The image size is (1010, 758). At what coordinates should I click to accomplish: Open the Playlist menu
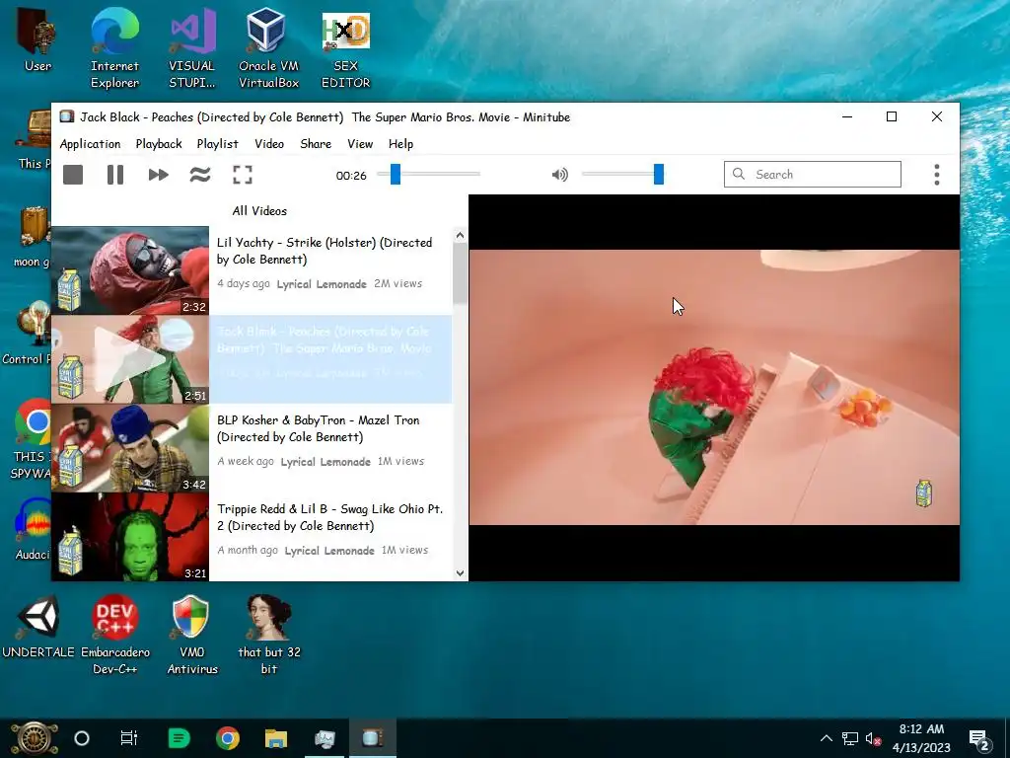[217, 144]
